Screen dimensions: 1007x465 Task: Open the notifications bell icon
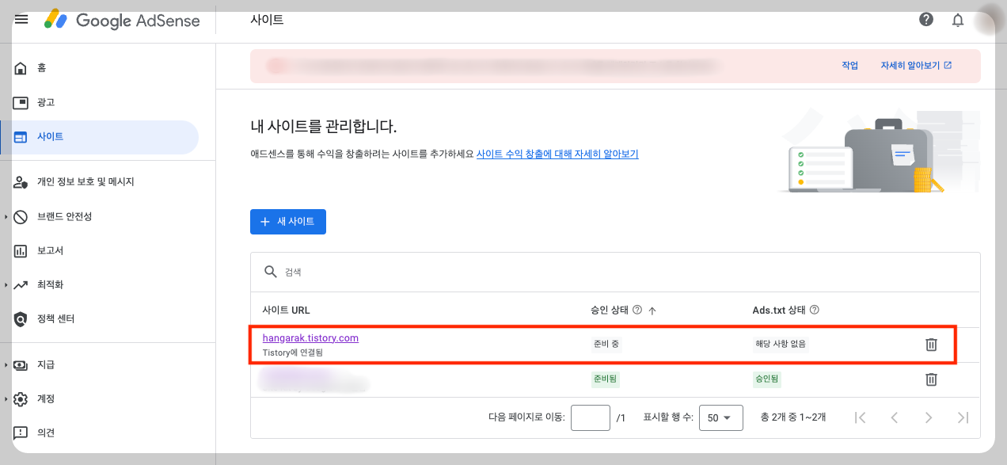pyautogui.click(x=957, y=20)
